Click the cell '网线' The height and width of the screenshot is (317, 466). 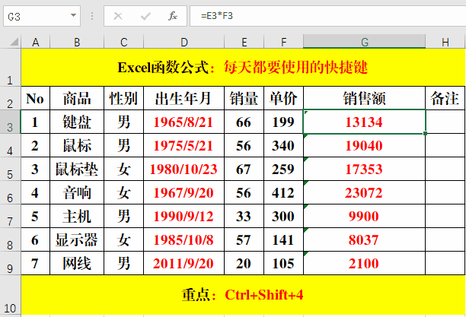tap(77, 263)
